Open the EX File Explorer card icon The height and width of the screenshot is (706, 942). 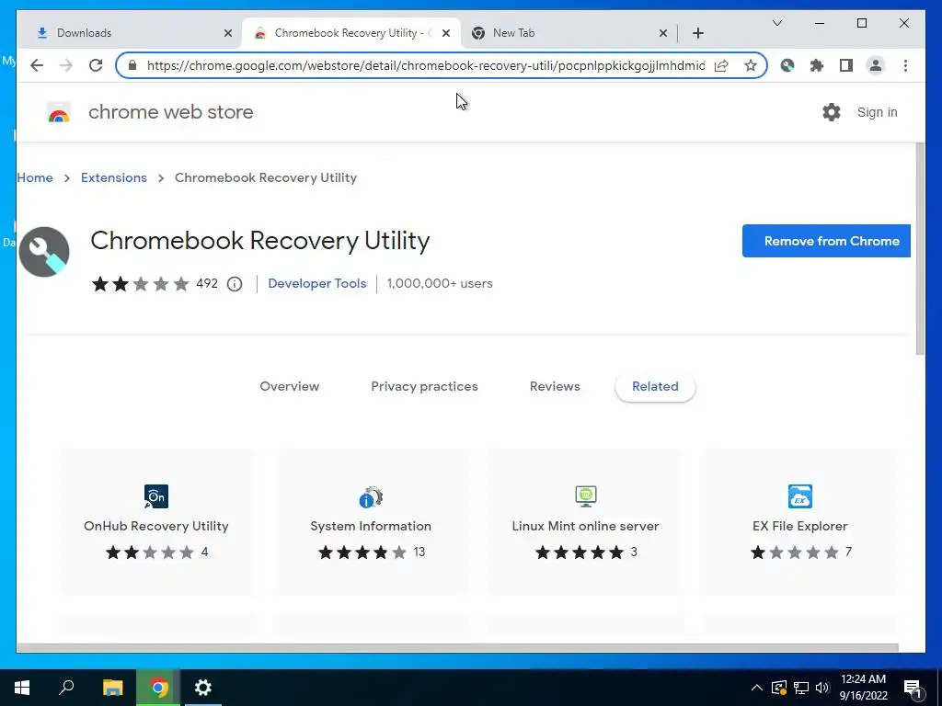[799, 496]
